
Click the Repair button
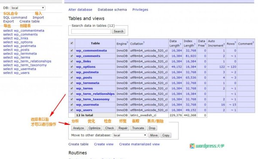tap(123, 128)
